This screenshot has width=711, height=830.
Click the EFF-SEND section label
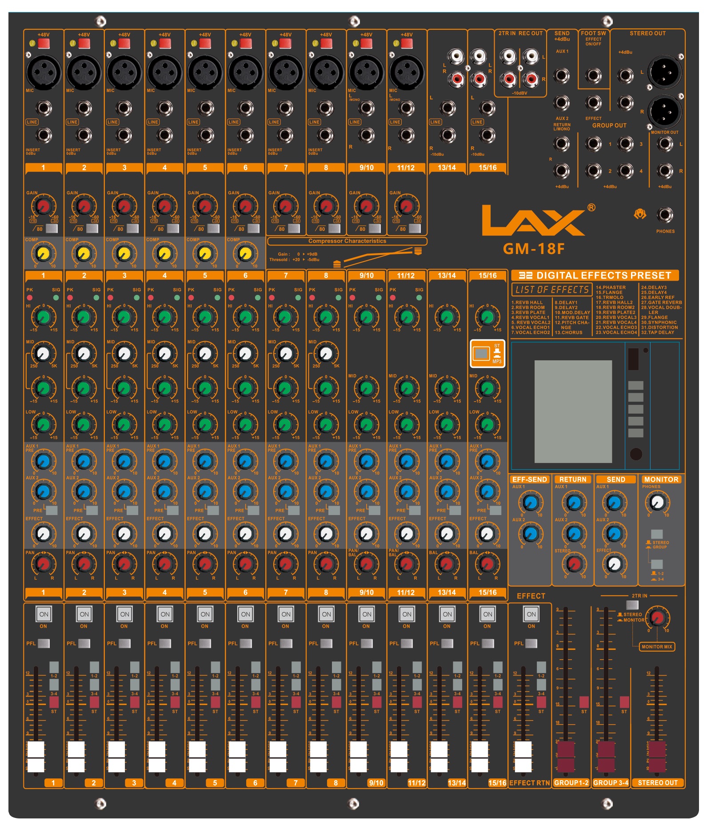[x=529, y=479]
